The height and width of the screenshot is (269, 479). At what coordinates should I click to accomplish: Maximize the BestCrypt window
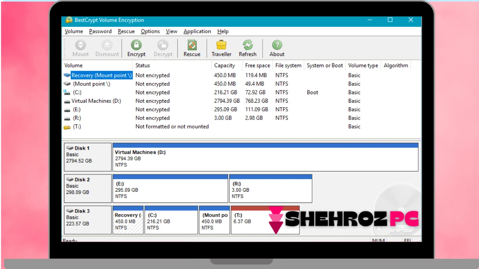point(390,20)
